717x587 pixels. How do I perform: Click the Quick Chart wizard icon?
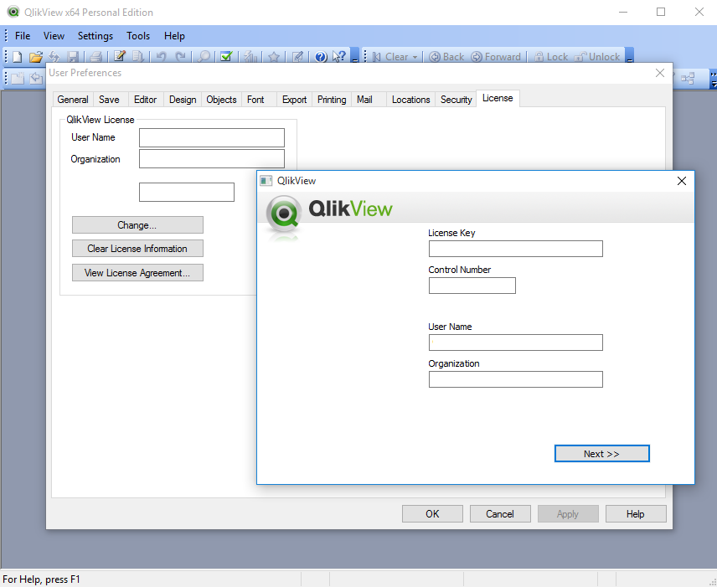pyautogui.click(x=250, y=57)
